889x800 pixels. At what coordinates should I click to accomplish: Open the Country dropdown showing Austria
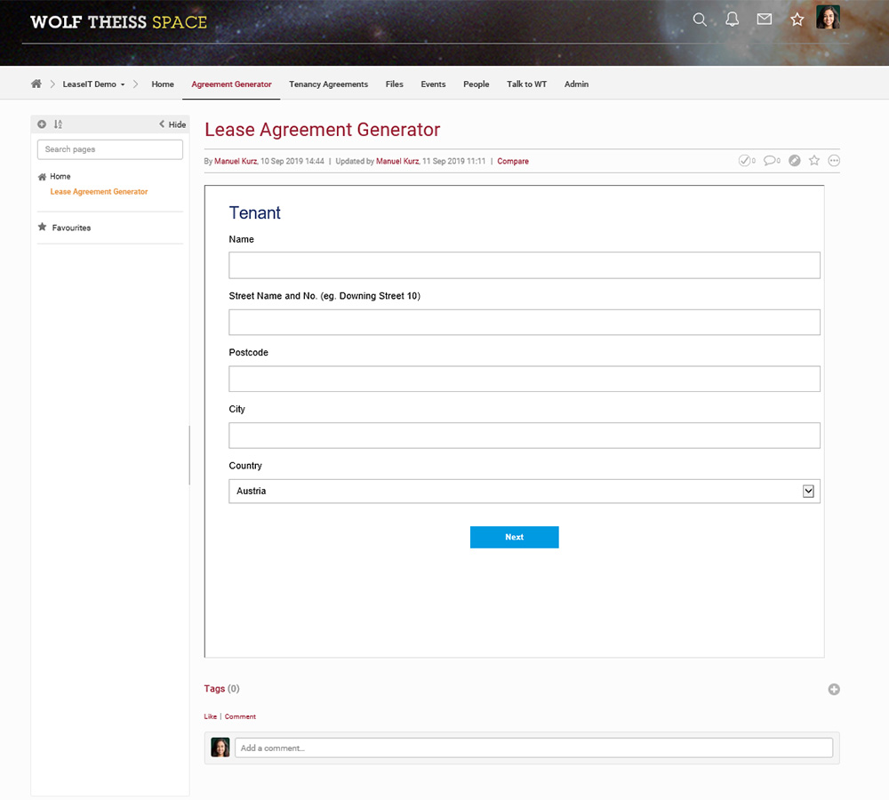coord(525,491)
